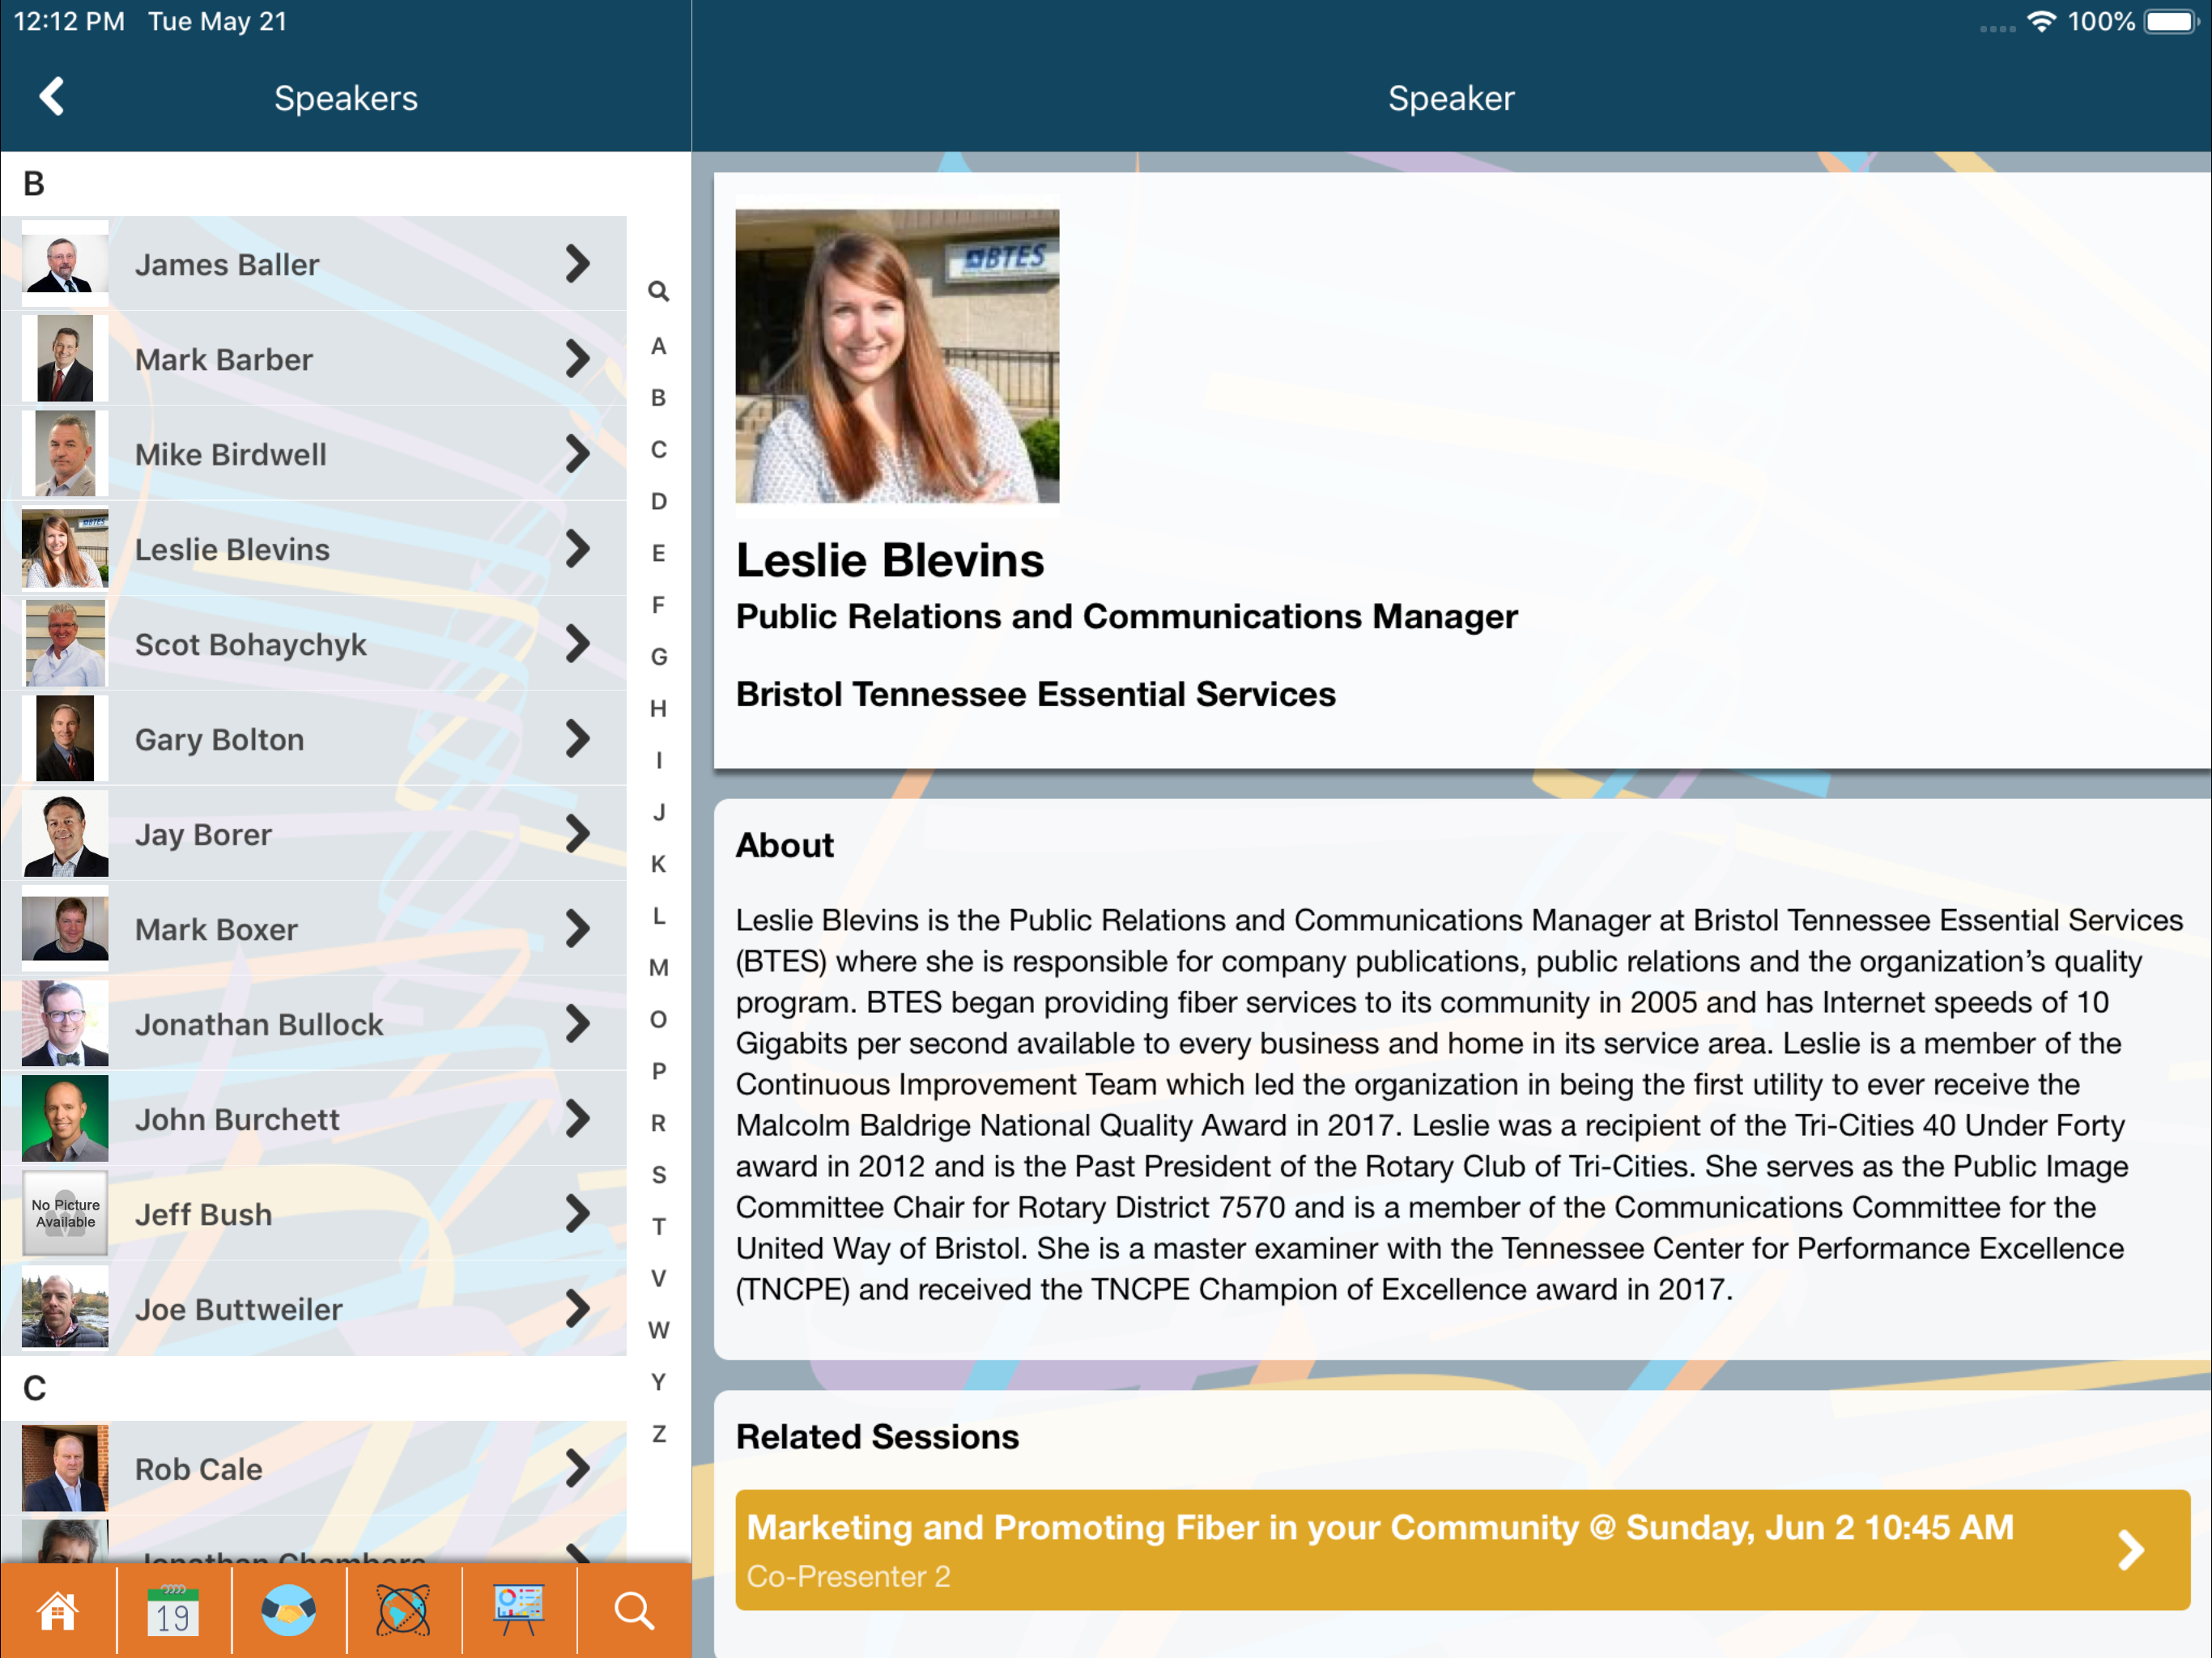Screen dimensions: 2212x1658
Task: Jump to letter S in index
Action: point(658,1175)
